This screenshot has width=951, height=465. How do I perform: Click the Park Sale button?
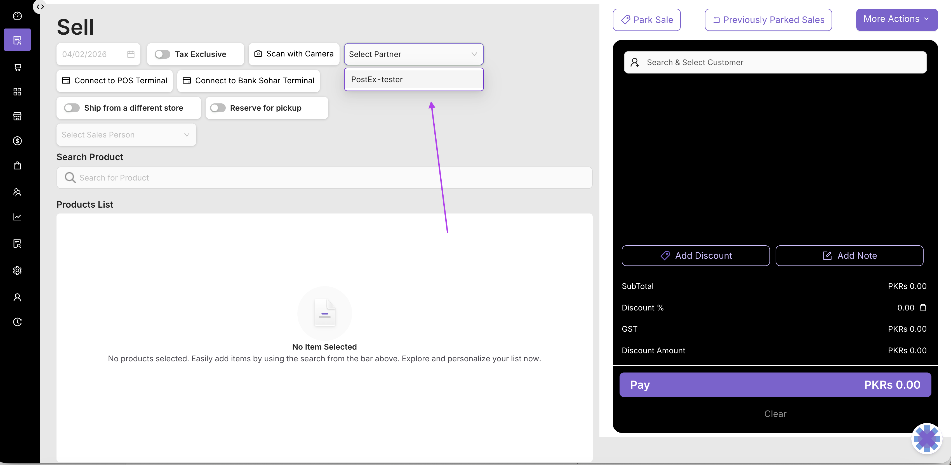(x=646, y=20)
